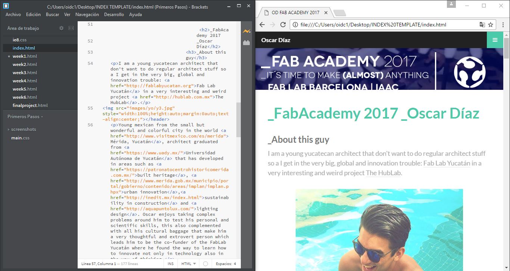Click line number 56 in gutter

coord(90,125)
